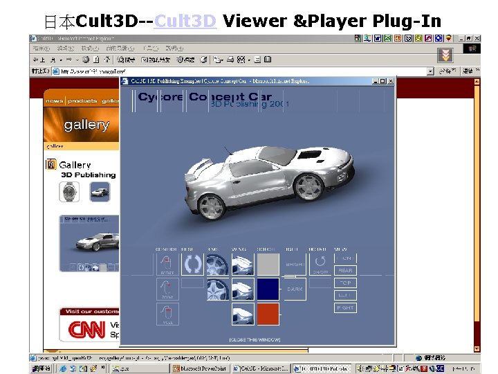Switch to Microsoft PowerPoint taskbar button
This screenshot has width=498, height=374.
point(200,368)
